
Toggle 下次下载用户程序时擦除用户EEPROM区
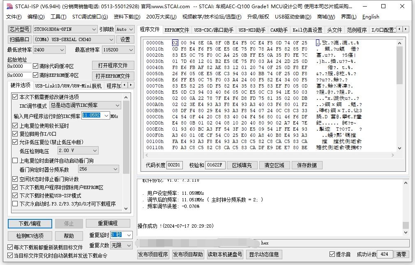pos(15,187)
